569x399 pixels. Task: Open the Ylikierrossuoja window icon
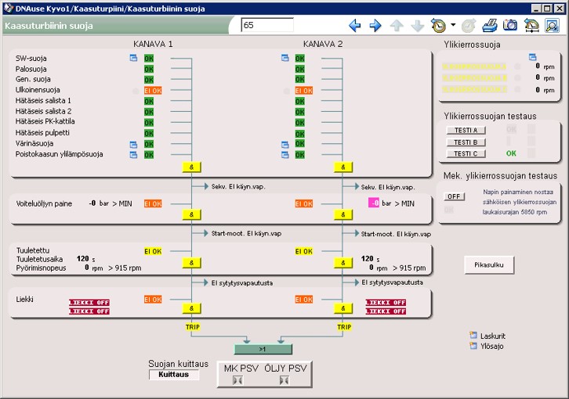(x=532, y=57)
